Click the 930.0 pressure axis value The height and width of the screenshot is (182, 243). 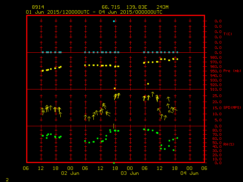pyautogui.click(x=216, y=80)
